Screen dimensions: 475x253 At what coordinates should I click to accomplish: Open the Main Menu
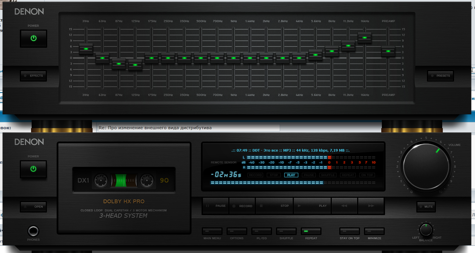pos(212,231)
